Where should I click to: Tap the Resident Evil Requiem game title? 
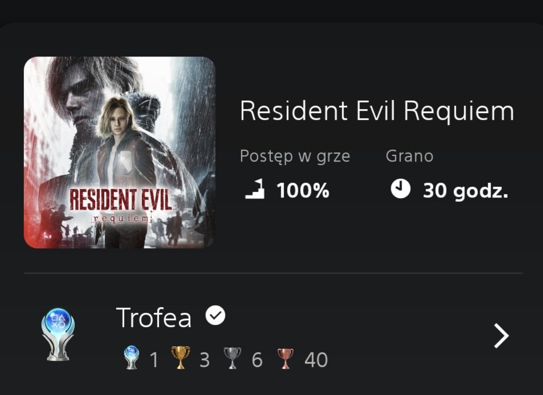tap(376, 111)
